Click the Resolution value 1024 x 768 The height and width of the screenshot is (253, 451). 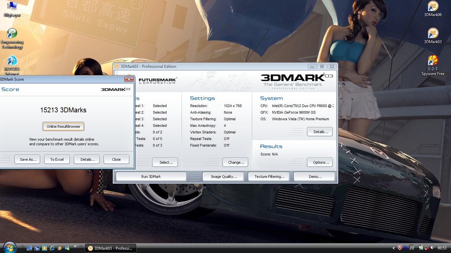pyautogui.click(x=233, y=106)
